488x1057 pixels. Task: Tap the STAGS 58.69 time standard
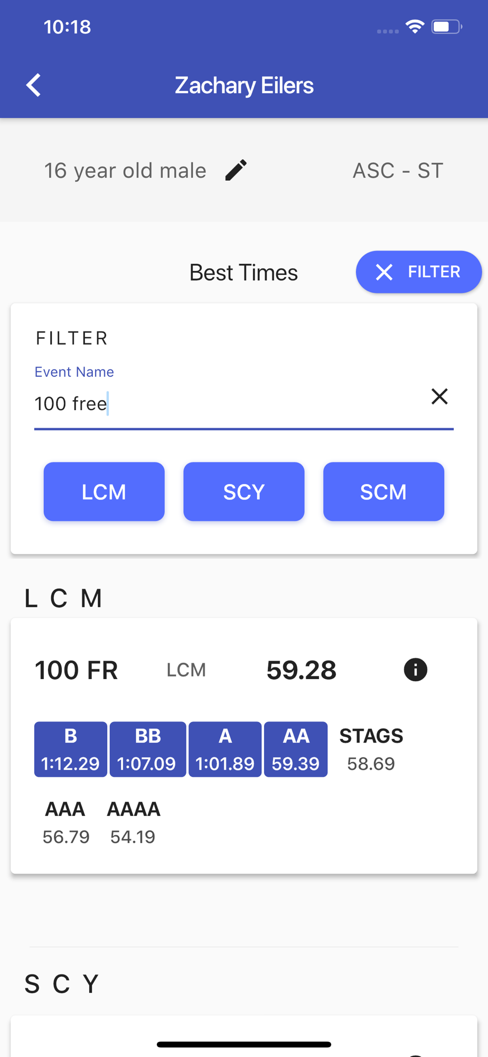(371, 749)
